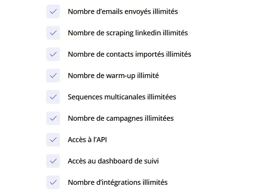Screen dimensions: 254x193
Task: Click checkmark icon beside contacts importés illimités
Action: (x=53, y=54)
